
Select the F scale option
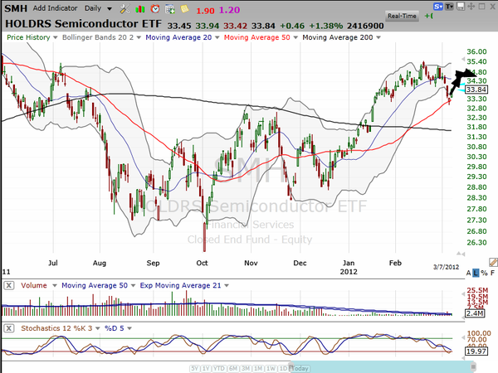point(492,273)
